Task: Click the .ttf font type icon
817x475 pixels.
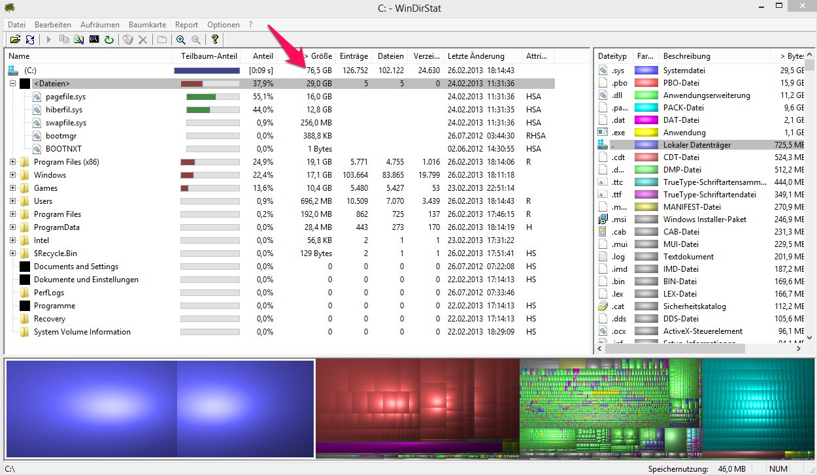Action: (x=603, y=195)
